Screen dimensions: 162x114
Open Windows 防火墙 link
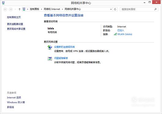click(x=16, y=102)
